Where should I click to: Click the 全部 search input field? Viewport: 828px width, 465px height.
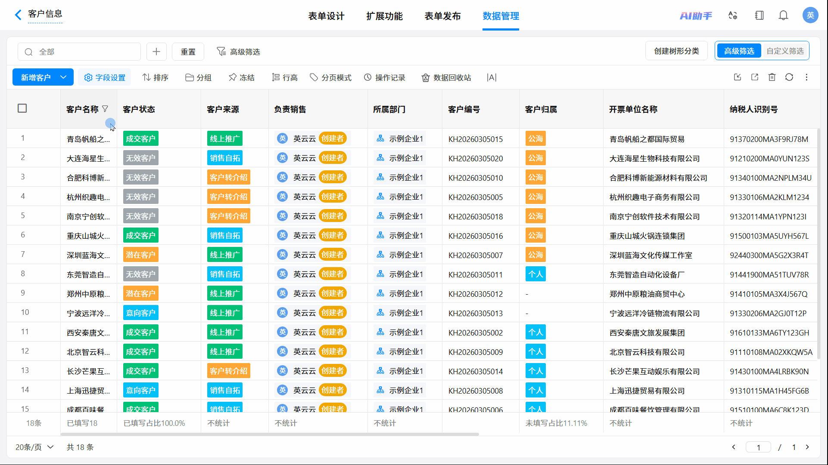pos(79,52)
